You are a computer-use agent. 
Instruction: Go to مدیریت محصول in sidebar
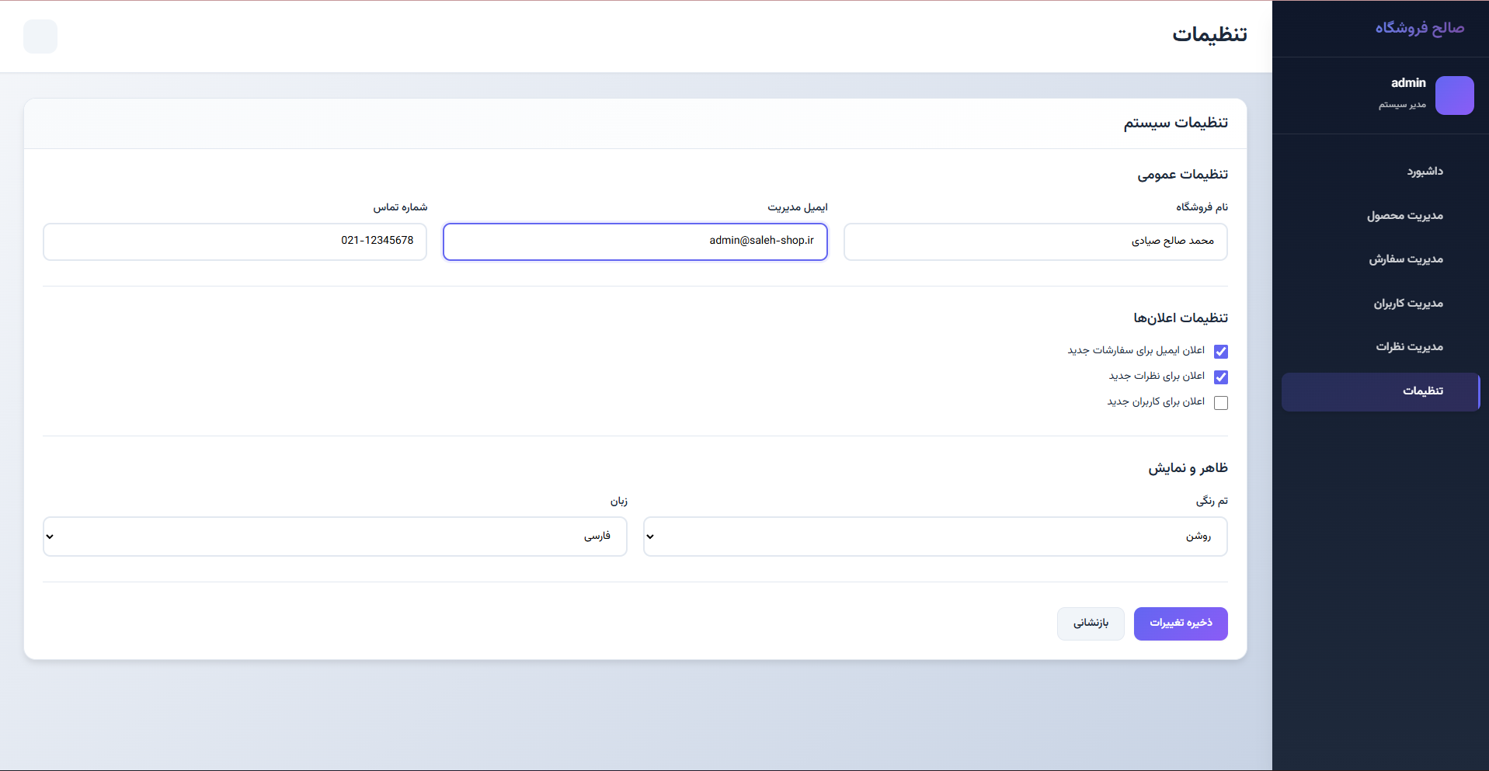click(x=1404, y=216)
